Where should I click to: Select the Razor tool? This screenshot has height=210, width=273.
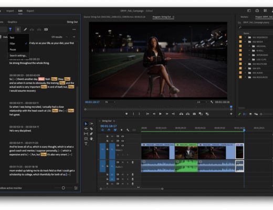(91, 129)
